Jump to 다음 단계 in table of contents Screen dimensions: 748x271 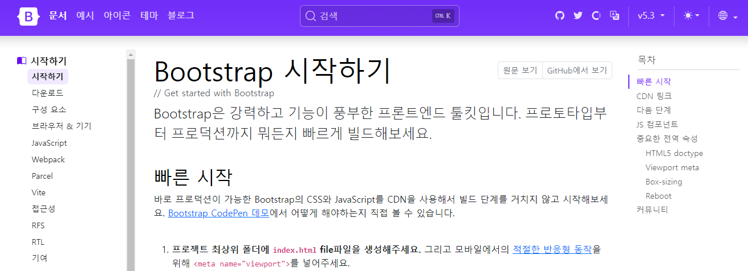click(x=654, y=110)
